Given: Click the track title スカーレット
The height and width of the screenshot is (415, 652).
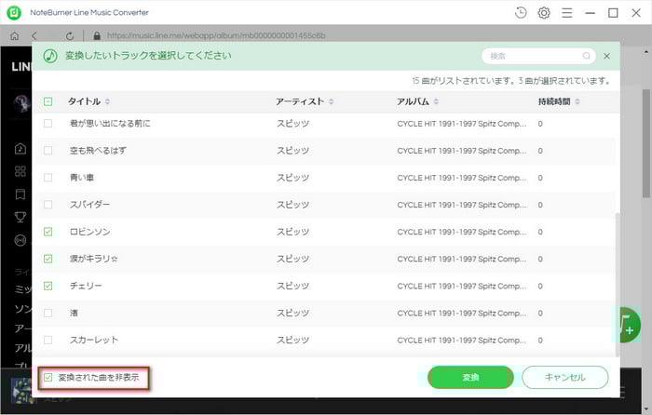Looking at the screenshot, I should click(x=94, y=340).
